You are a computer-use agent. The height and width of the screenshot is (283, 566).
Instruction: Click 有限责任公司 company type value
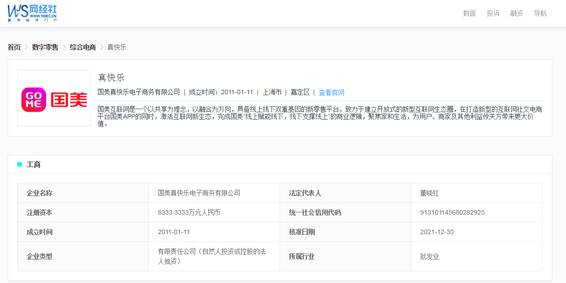[212, 256]
